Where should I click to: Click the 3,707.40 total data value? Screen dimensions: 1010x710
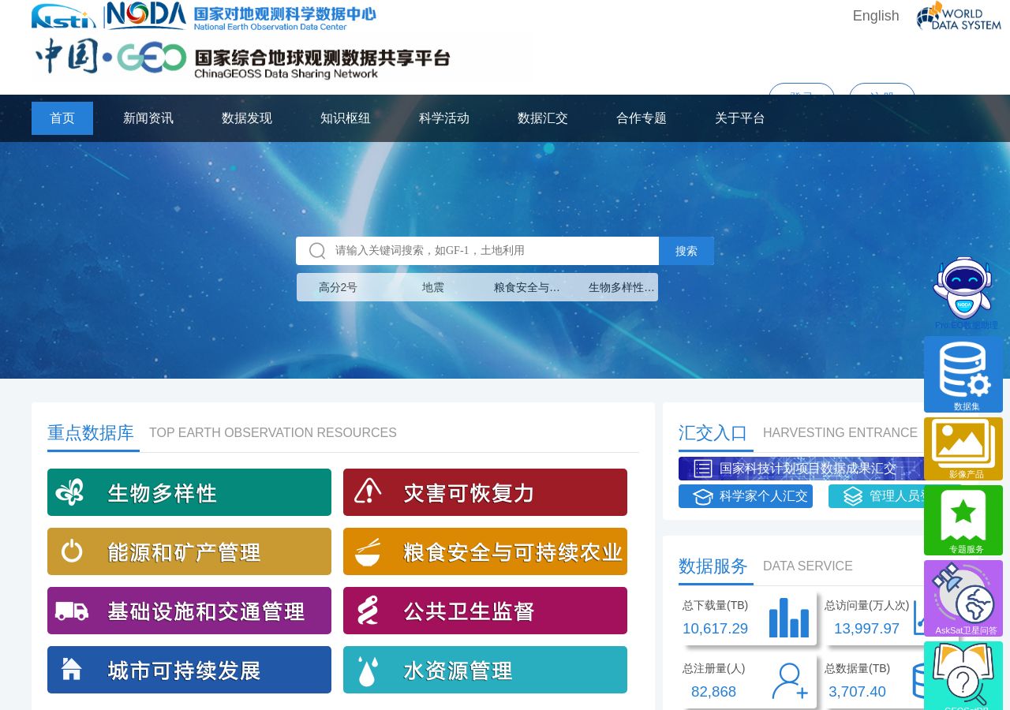tap(857, 692)
